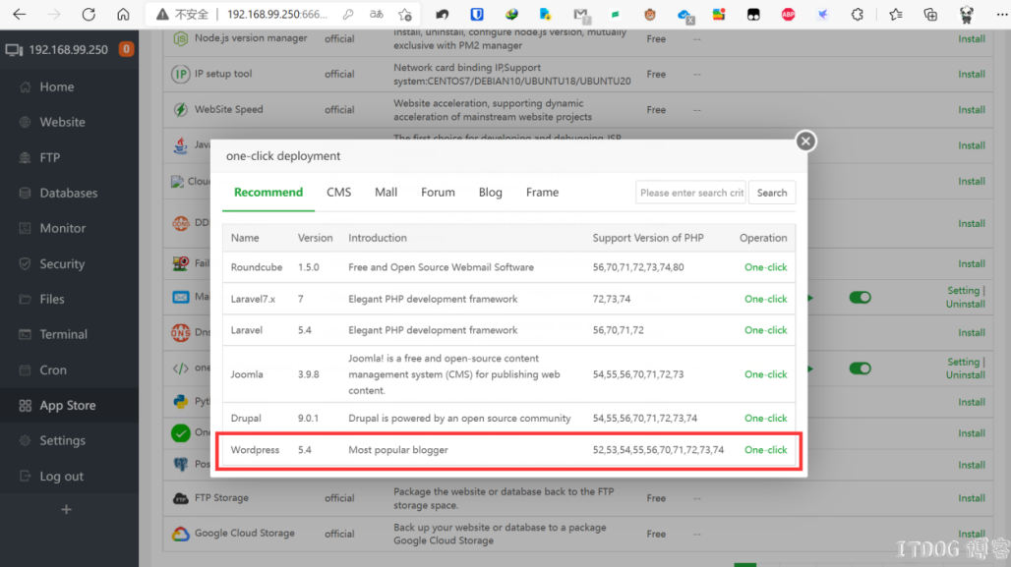Install the FTP Storage plugin
Viewport: 1011px width, 567px height.
click(x=971, y=498)
